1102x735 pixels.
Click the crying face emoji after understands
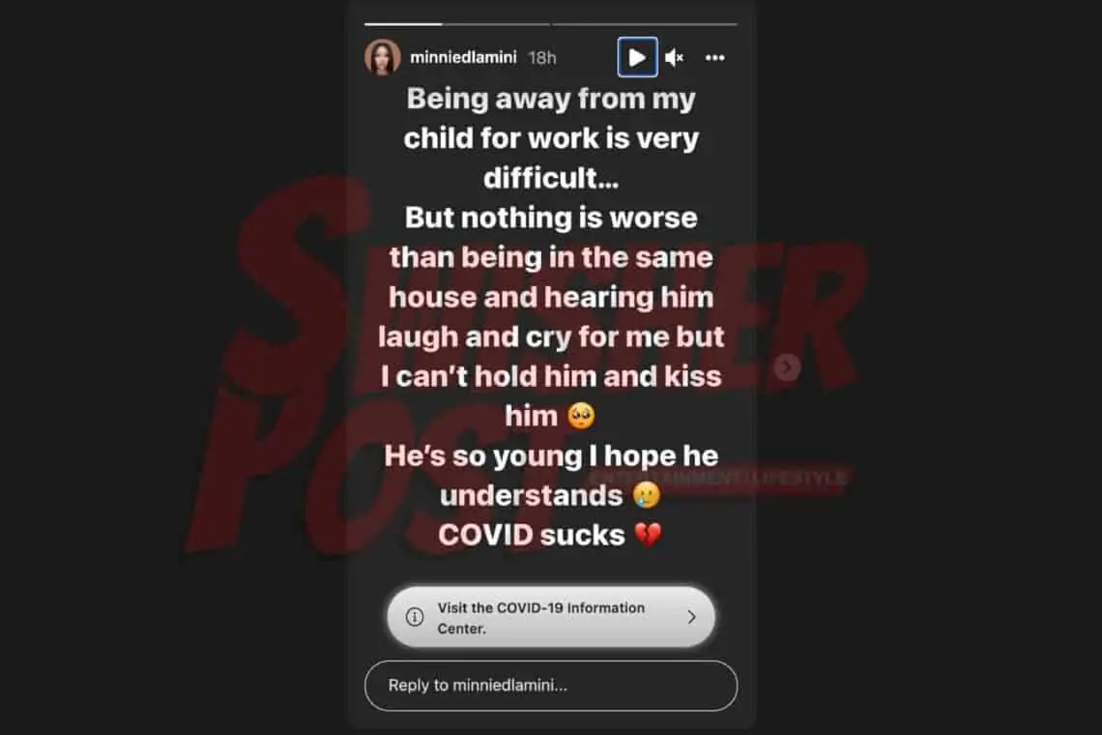point(647,495)
